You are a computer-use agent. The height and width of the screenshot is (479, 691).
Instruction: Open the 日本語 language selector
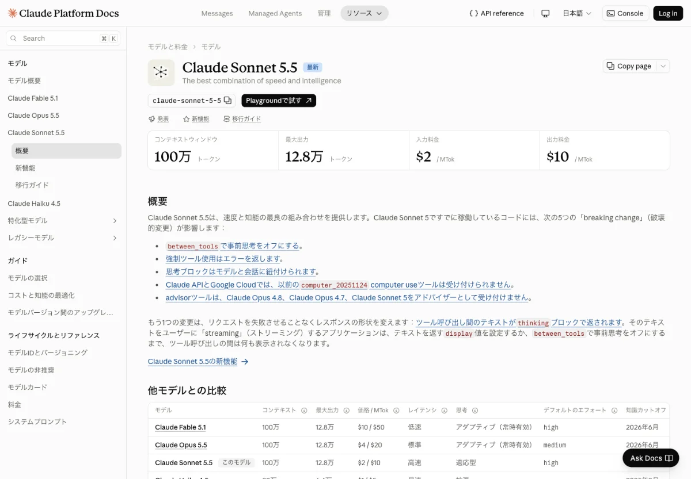pyautogui.click(x=577, y=13)
